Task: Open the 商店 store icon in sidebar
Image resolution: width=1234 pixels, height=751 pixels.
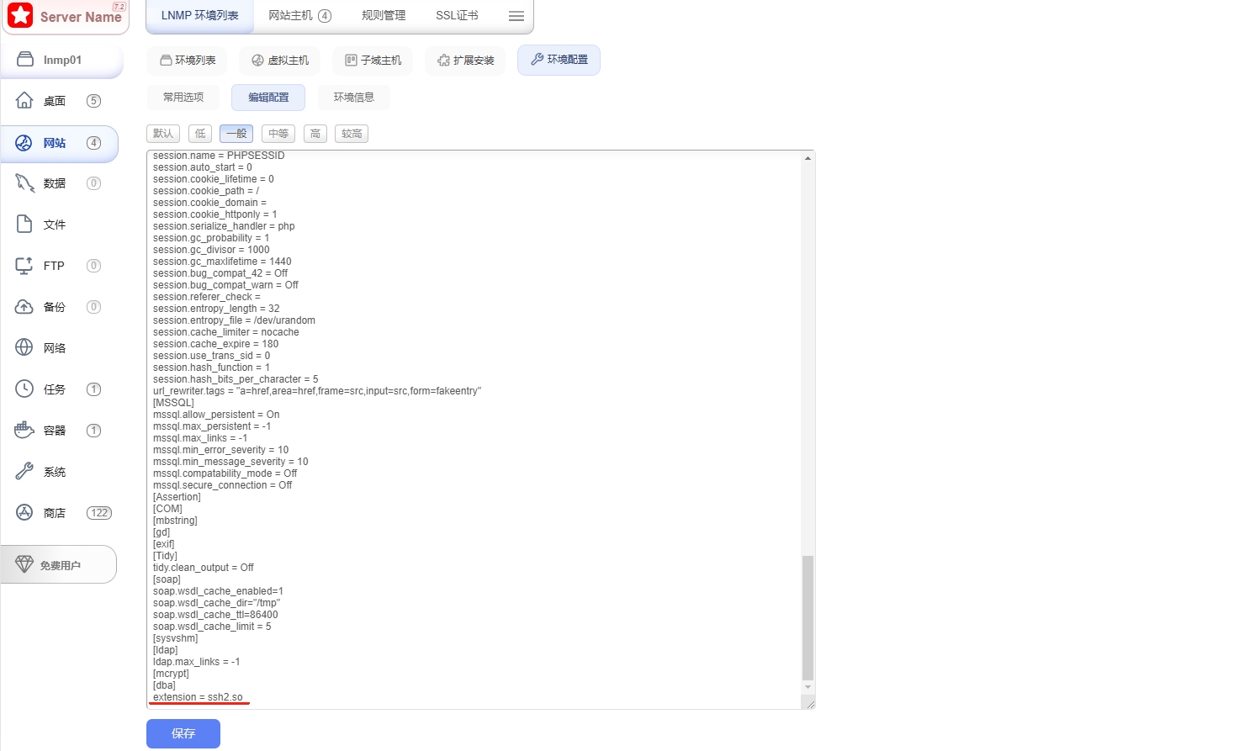Action: pos(25,513)
